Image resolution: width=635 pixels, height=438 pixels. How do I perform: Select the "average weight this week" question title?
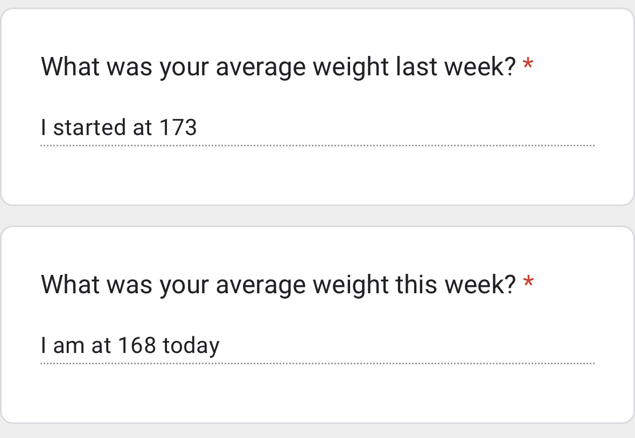point(278,284)
